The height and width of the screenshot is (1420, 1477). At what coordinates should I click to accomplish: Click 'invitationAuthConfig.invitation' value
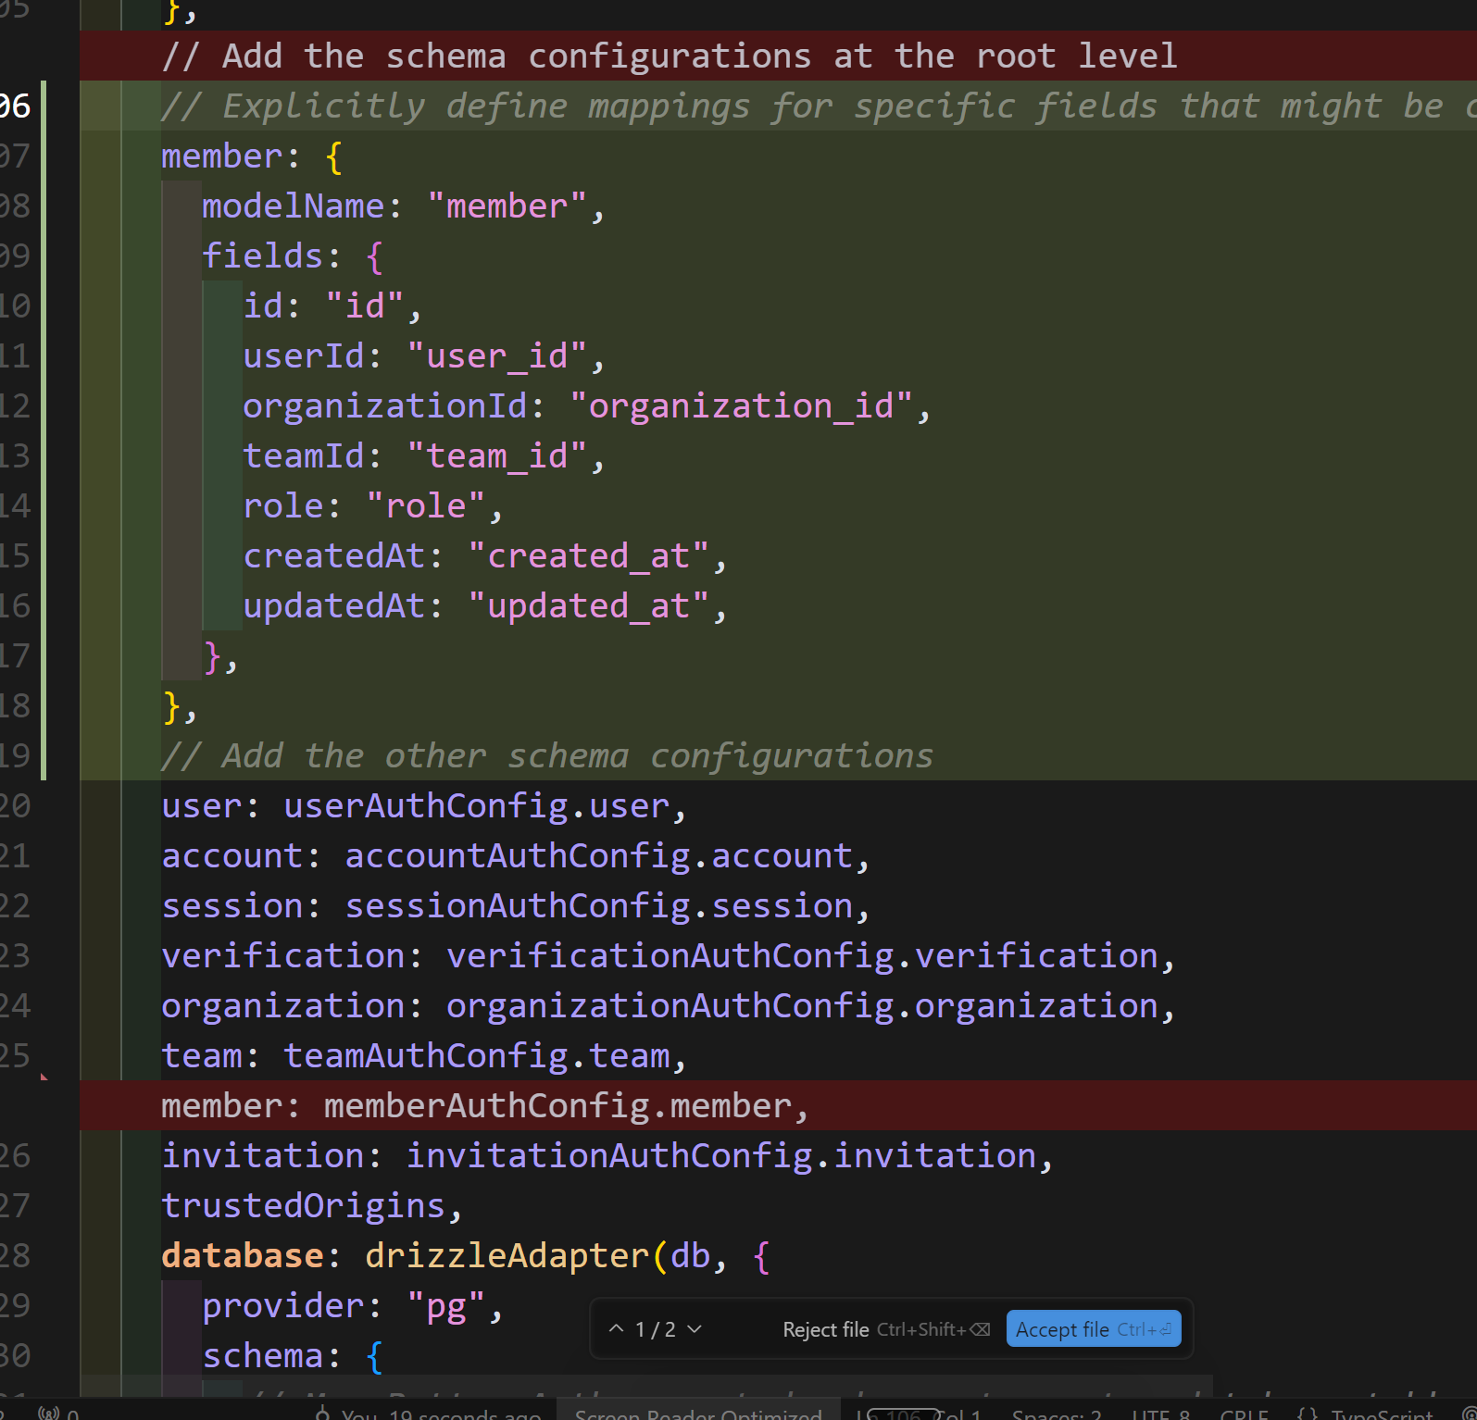pos(720,1156)
